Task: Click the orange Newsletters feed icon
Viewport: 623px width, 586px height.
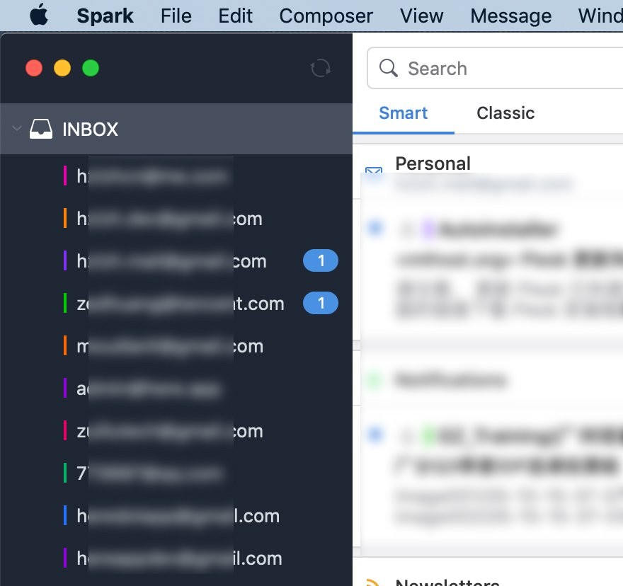Action: coord(372,582)
